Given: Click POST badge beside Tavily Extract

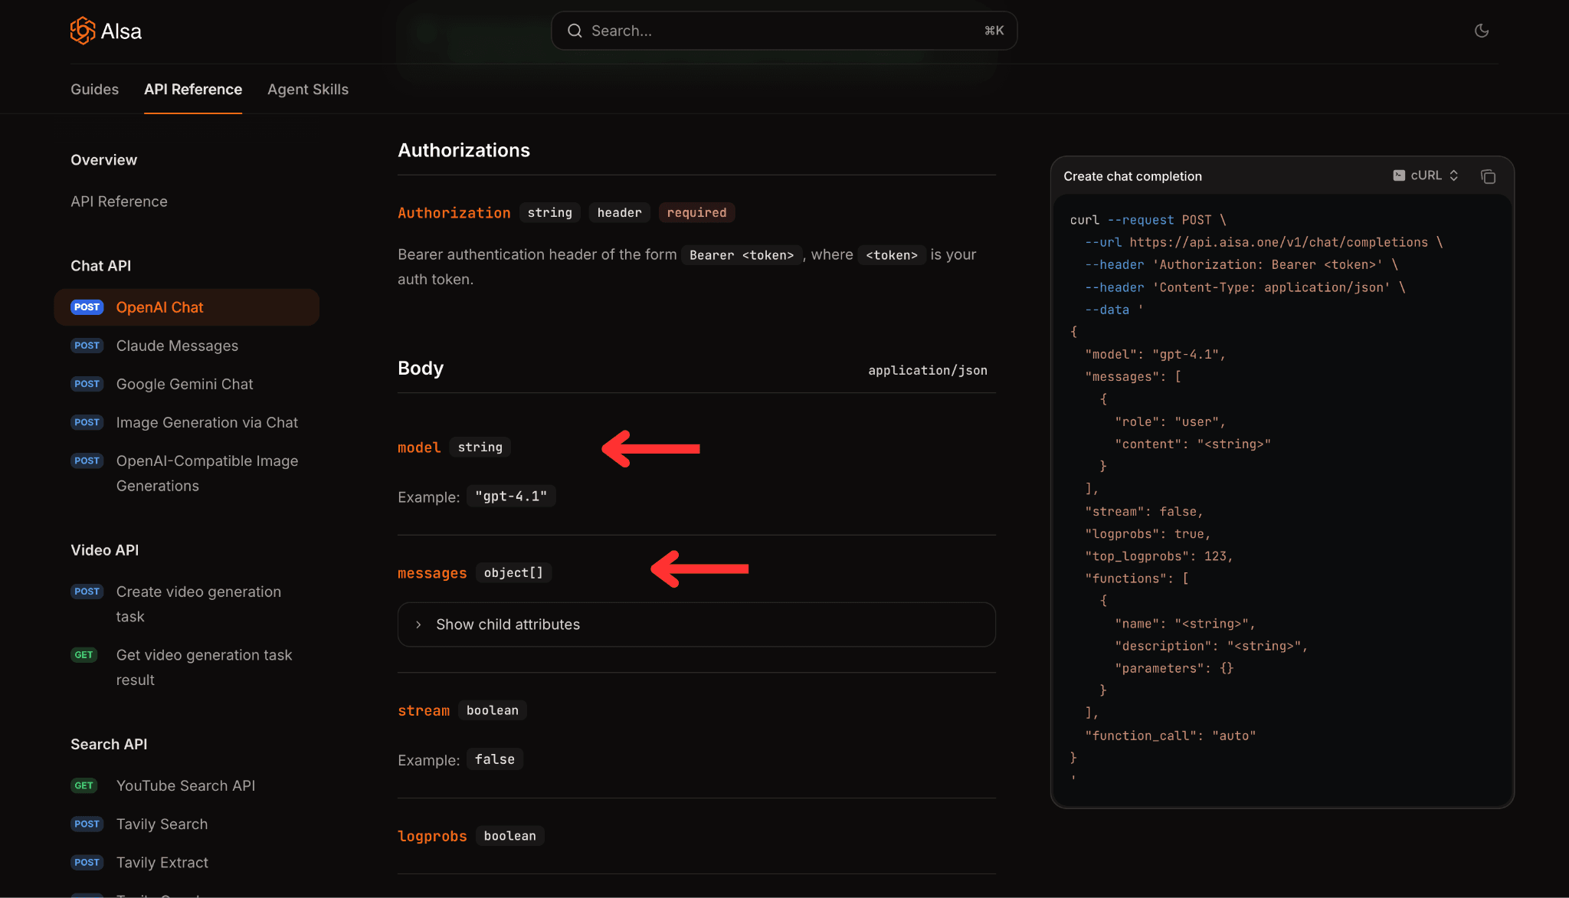Looking at the screenshot, I should pos(87,862).
